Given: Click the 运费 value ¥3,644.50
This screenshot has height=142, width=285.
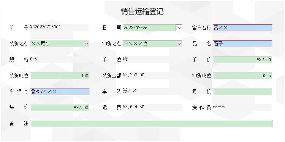Looking at the screenshot, I should click(134, 107).
